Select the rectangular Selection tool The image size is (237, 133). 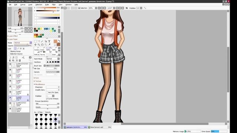click(36, 41)
